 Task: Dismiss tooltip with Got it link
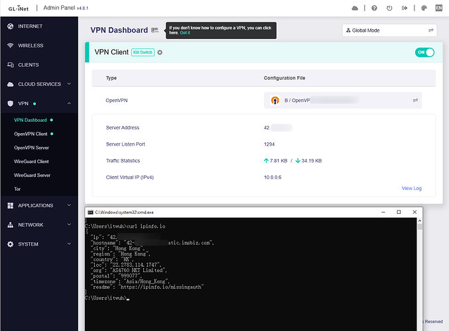point(184,32)
